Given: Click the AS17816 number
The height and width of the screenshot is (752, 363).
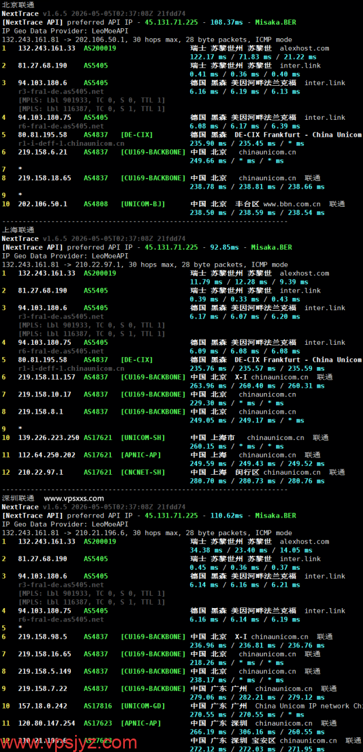Looking at the screenshot, I should [98, 706].
